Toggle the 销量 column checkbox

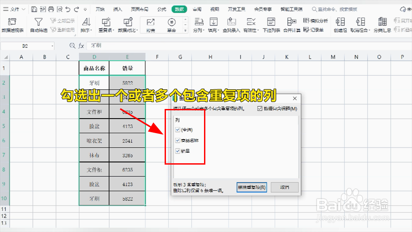tap(178, 151)
